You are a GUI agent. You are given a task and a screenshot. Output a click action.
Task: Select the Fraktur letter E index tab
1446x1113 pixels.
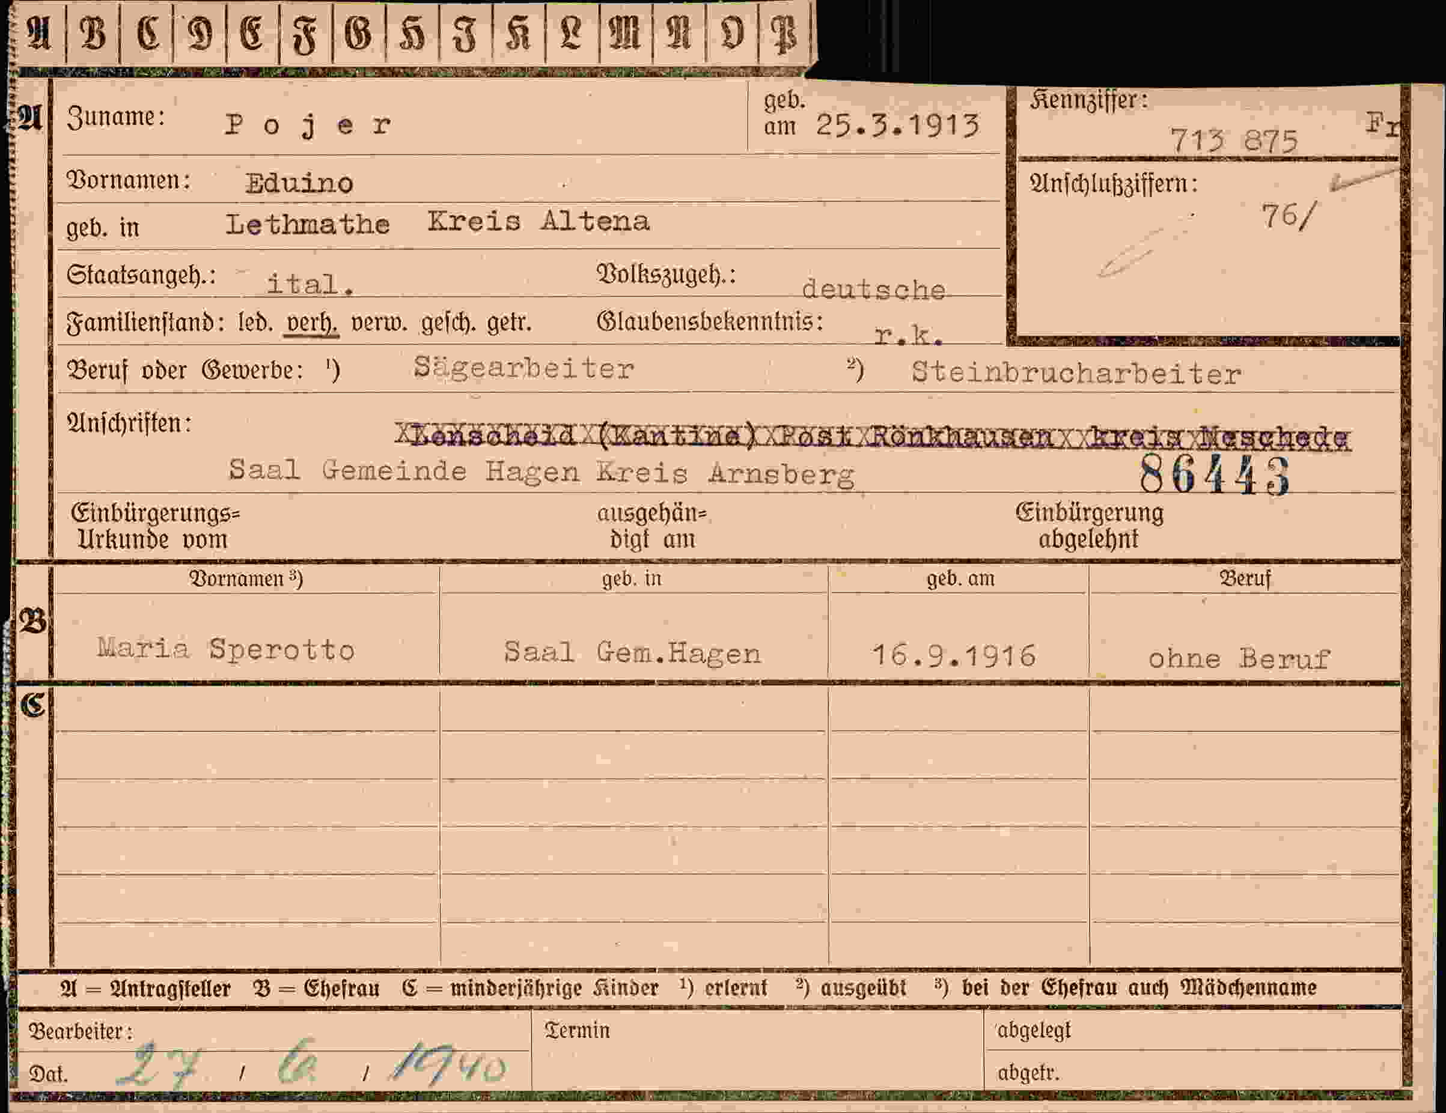point(252,33)
